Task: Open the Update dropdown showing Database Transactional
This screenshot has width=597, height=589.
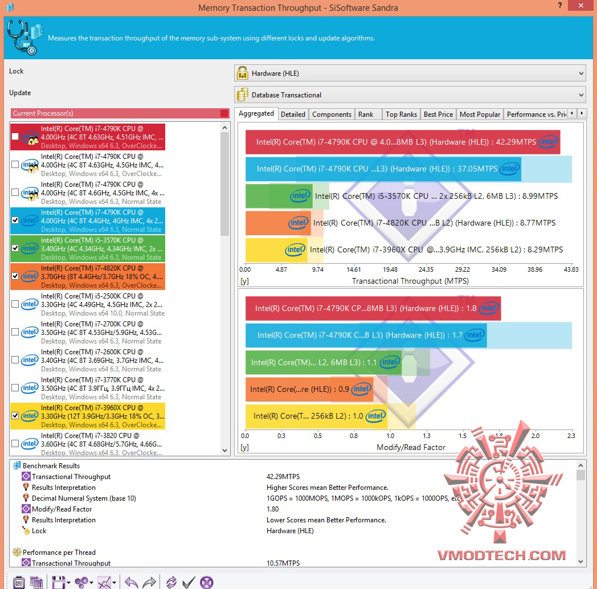Action: pos(410,95)
